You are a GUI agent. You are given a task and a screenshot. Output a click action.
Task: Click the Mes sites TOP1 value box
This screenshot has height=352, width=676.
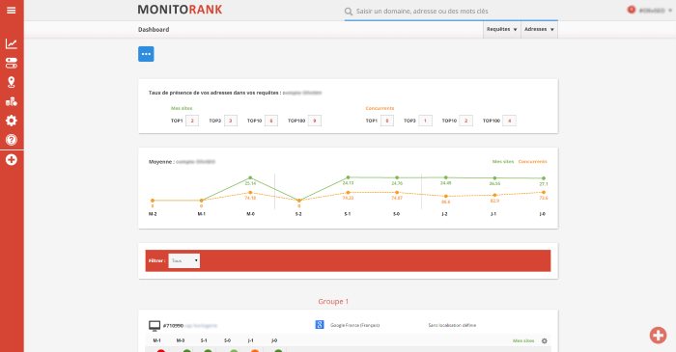point(192,121)
